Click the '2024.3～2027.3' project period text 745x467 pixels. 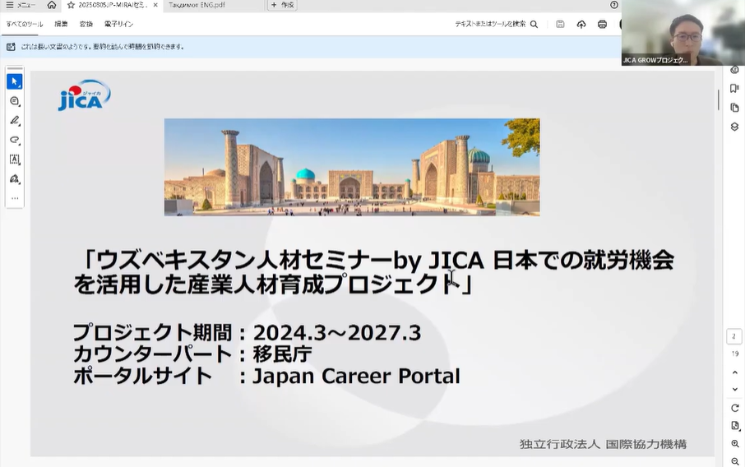337,332
